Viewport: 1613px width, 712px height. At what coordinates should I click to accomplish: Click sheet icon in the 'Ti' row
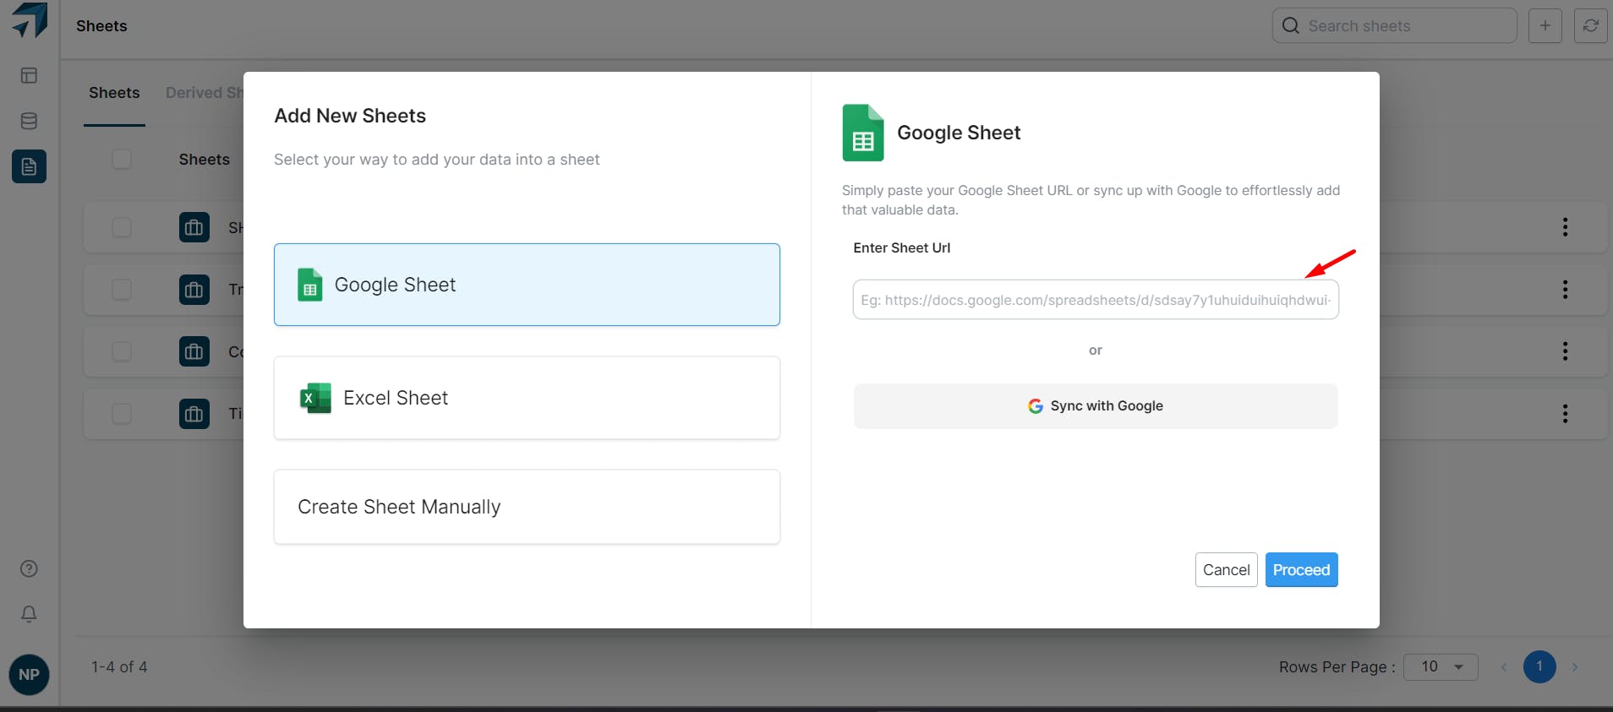click(x=194, y=414)
